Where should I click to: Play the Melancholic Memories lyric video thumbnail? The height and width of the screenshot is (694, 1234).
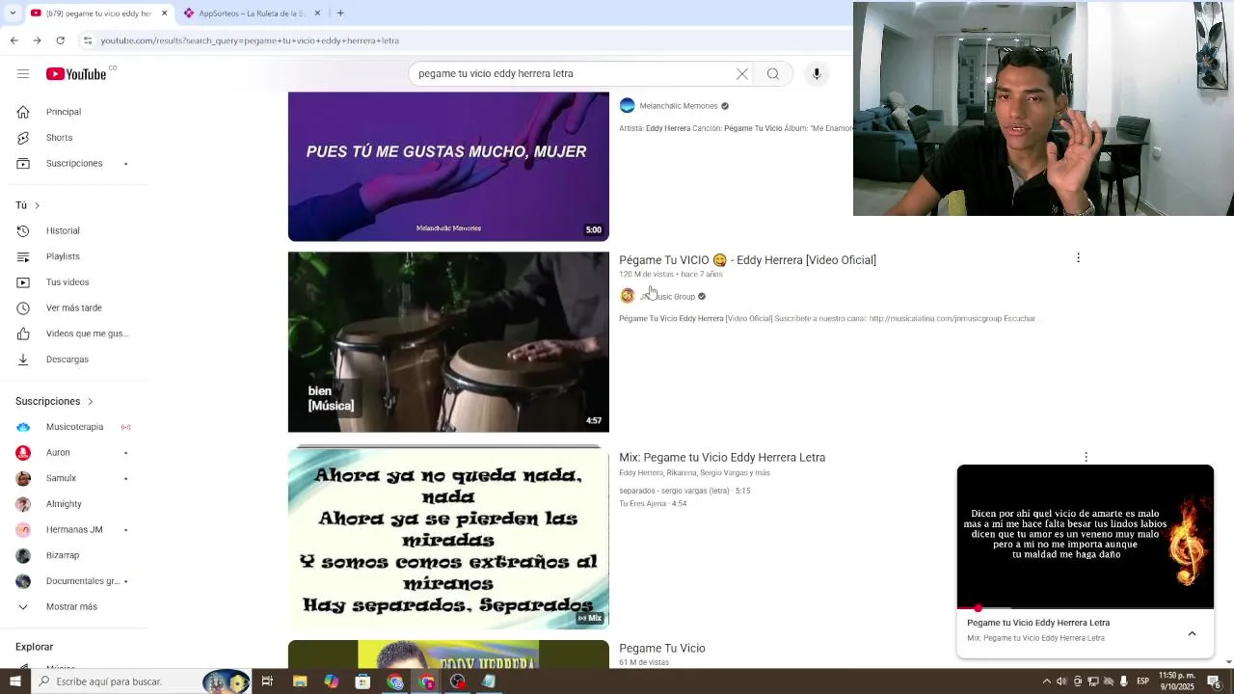[448, 166]
